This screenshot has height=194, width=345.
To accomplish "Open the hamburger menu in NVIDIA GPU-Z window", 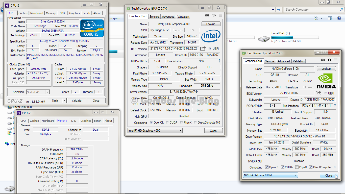I will click(x=336, y=60).
